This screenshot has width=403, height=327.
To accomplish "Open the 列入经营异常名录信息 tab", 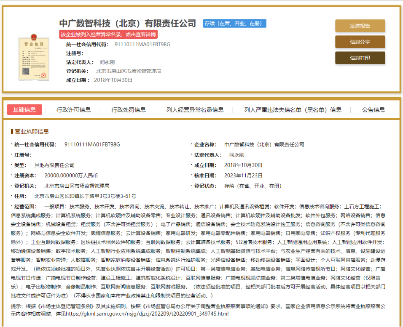I will [x=195, y=109].
